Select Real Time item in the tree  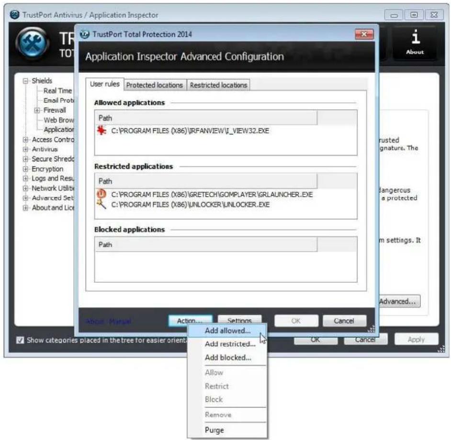pyautogui.click(x=58, y=91)
